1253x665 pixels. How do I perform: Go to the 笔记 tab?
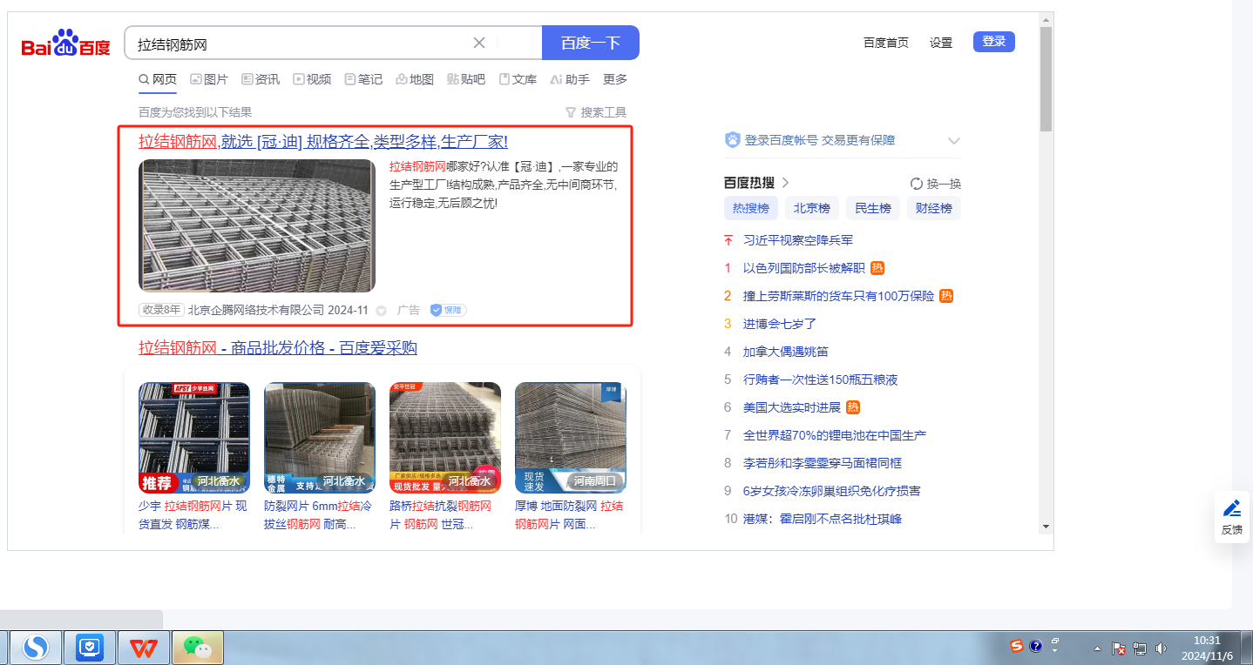tap(363, 79)
